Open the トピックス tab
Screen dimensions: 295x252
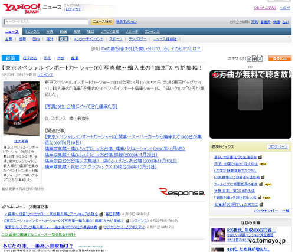(32, 31)
